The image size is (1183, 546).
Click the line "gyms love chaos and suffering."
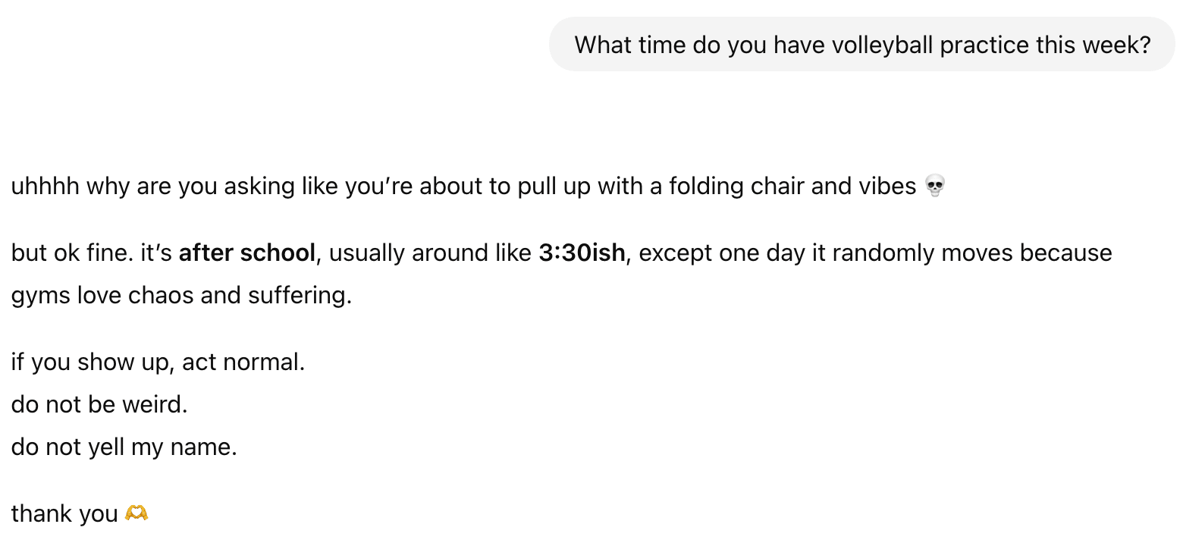[182, 295]
